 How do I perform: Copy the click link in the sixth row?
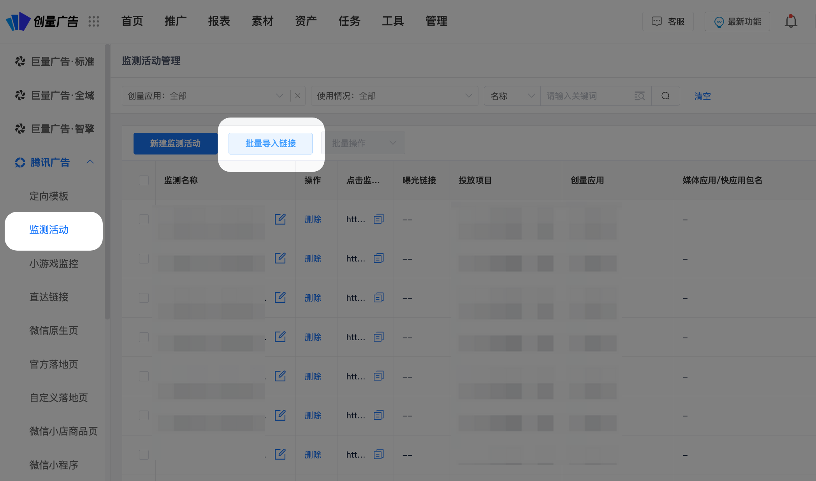(x=379, y=415)
